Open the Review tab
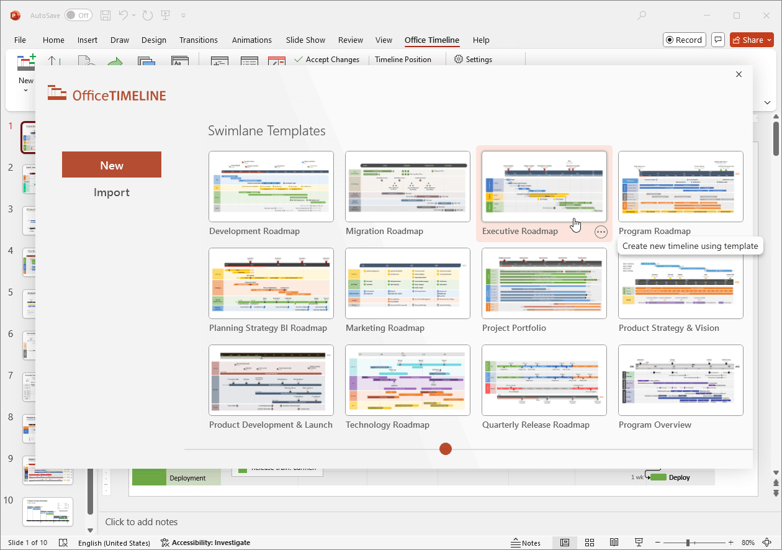 point(351,40)
